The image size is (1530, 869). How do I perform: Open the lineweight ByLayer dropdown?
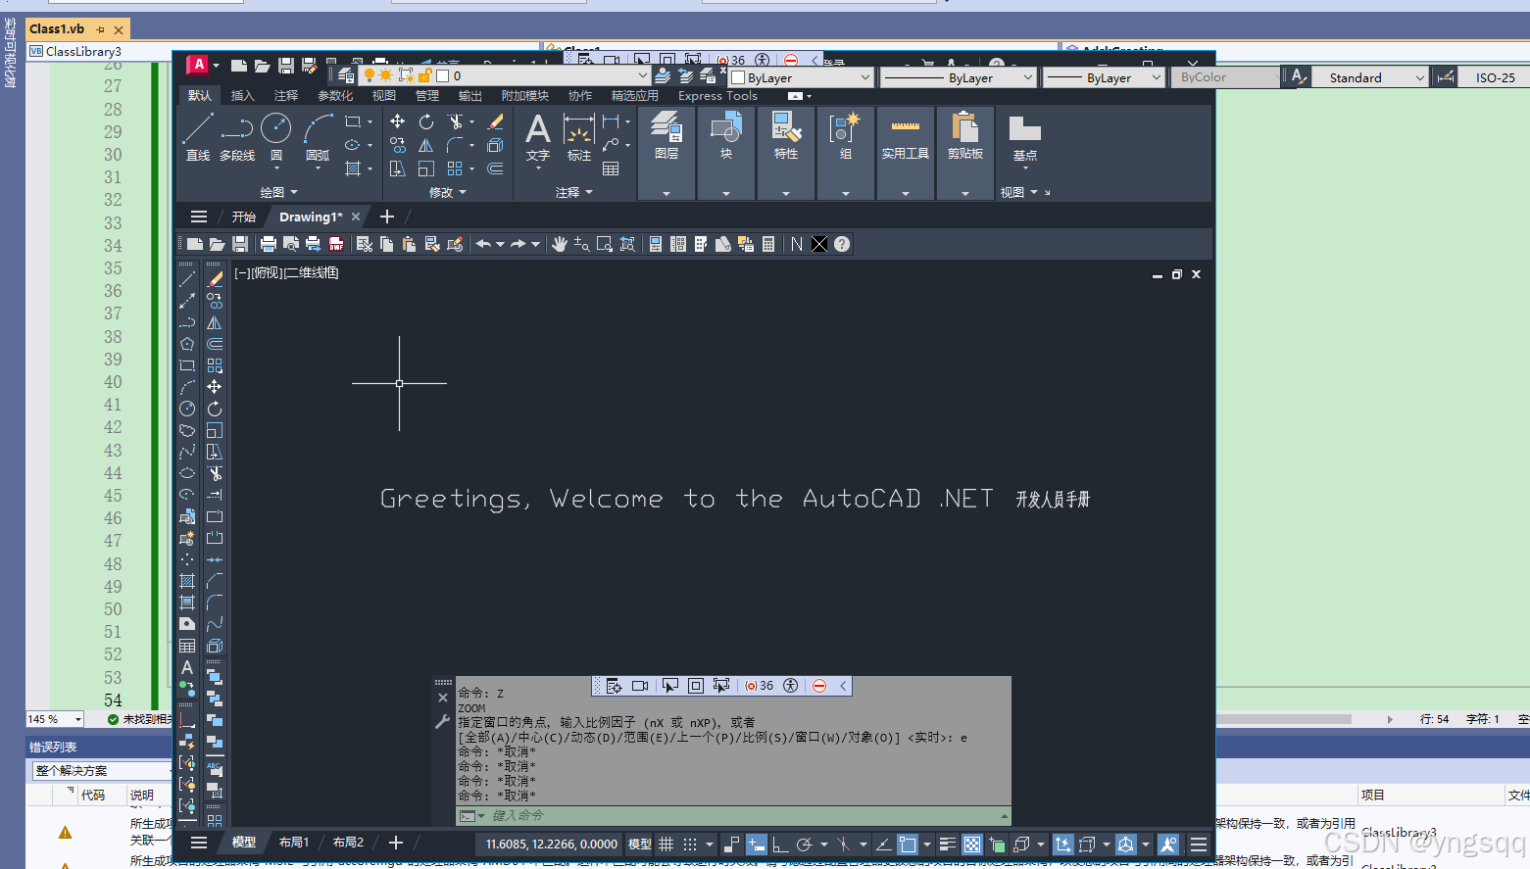point(1156,77)
